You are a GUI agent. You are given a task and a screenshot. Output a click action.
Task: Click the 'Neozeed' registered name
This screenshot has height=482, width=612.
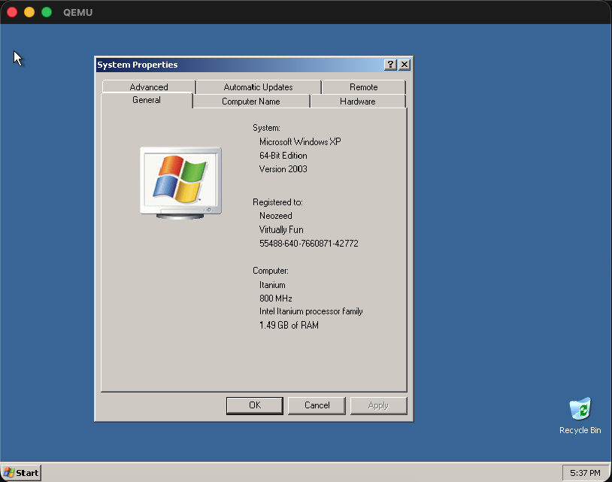pos(276,216)
